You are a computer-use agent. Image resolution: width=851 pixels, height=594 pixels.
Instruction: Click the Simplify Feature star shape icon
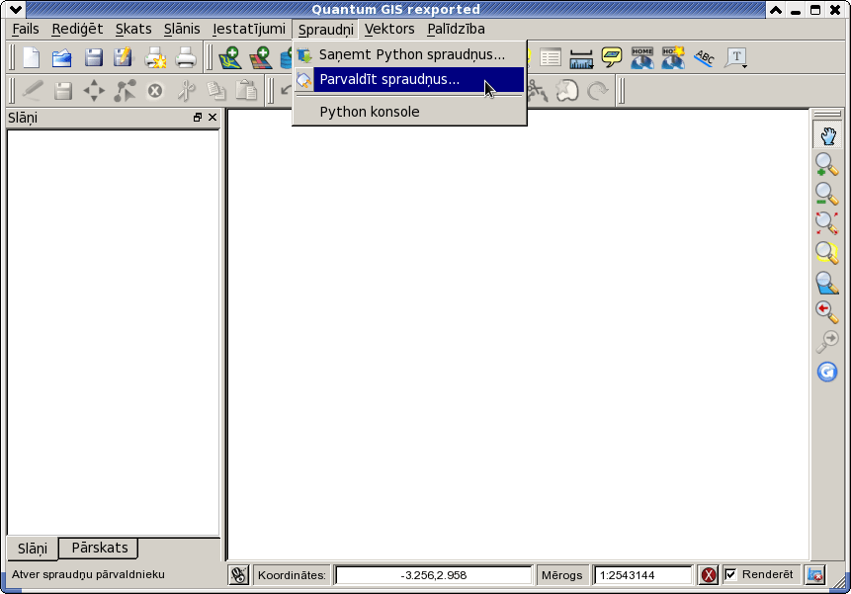coord(567,91)
